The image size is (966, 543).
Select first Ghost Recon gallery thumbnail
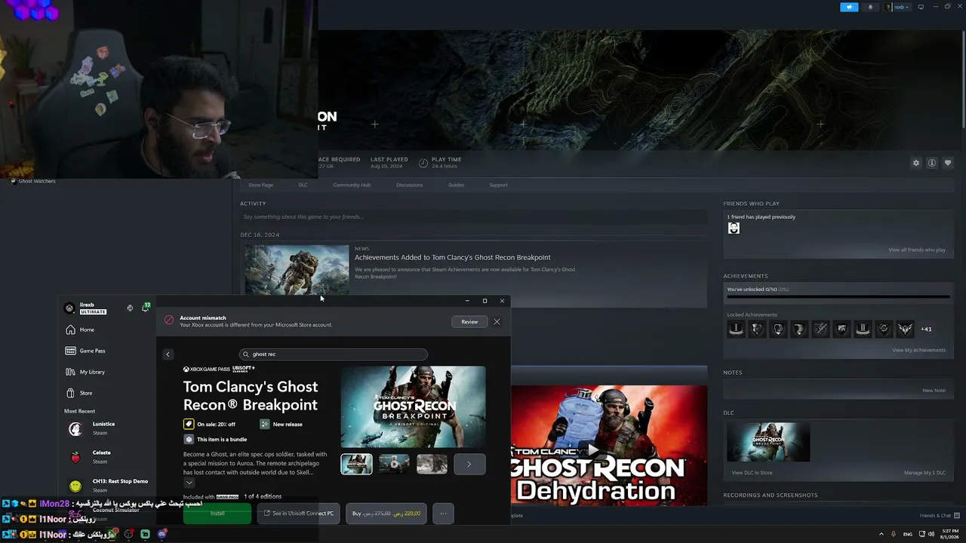click(x=356, y=465)
